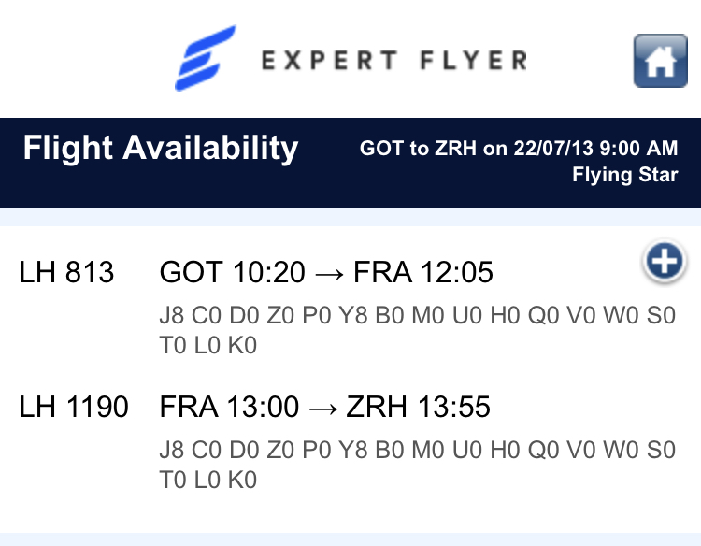Viewport: 701px width, 546px height.
Task: Expand flight details with plus icon
Action: click(664, 263)
